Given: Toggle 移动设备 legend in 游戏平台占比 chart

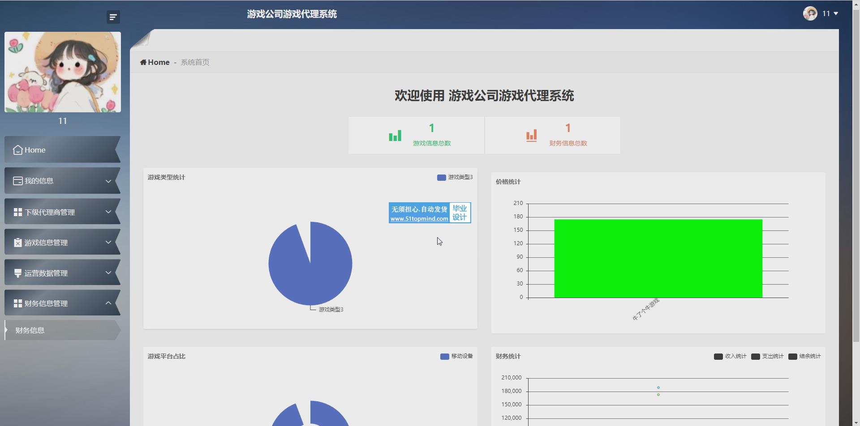Looking at the screenshot, I should tap(456, 356).
